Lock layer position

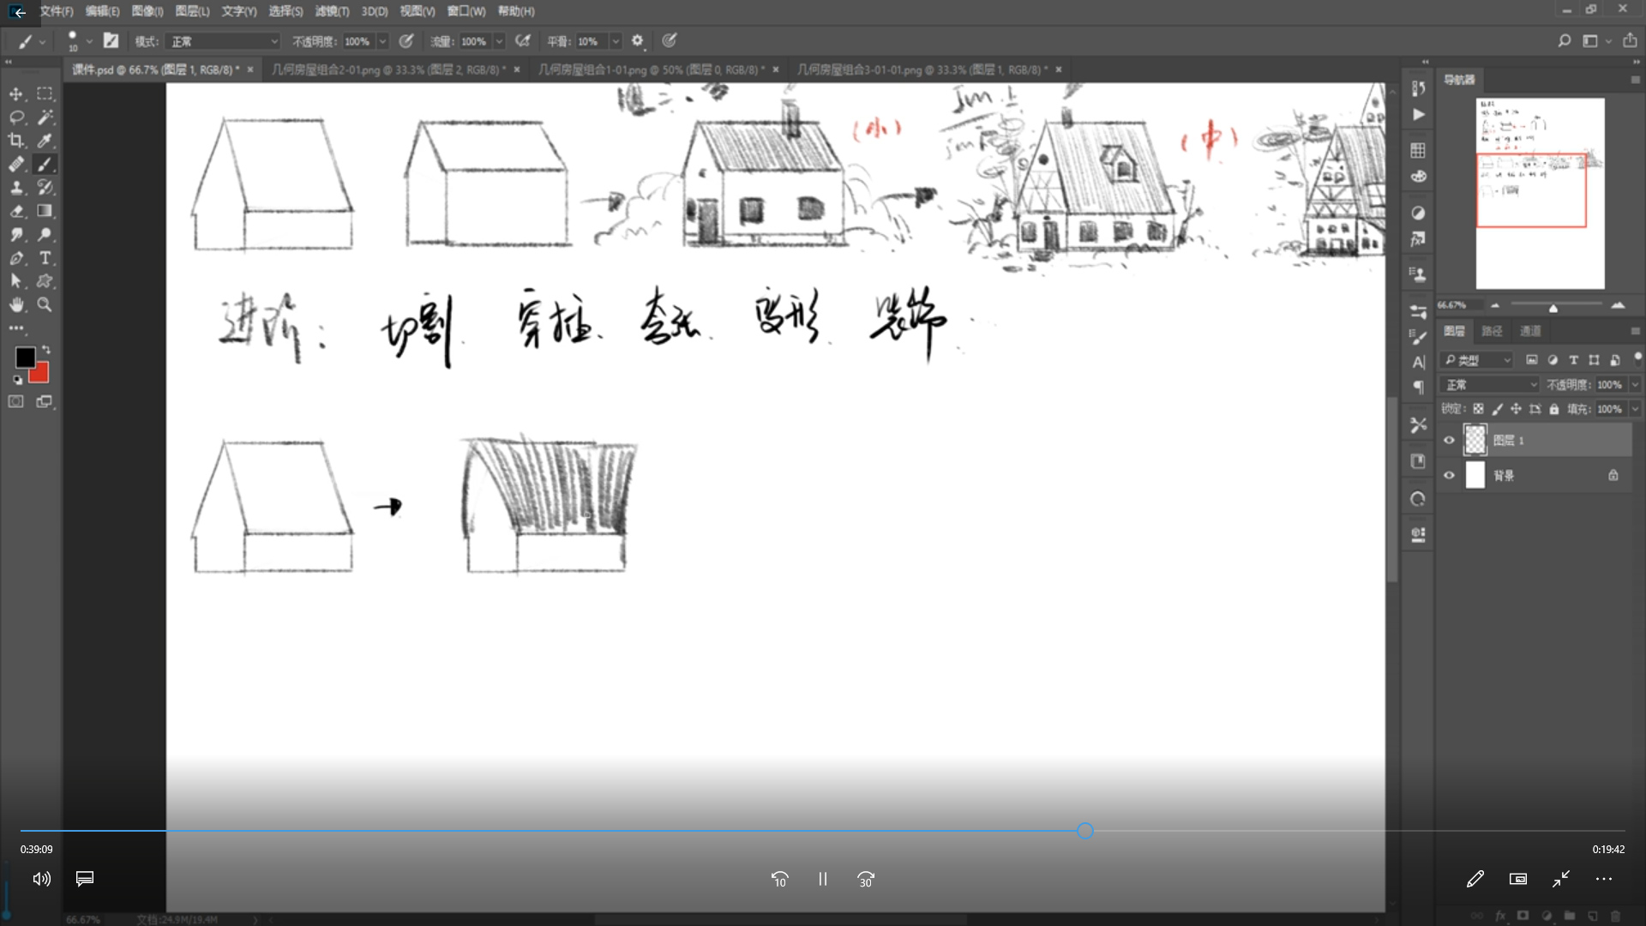coord(1516,409)
